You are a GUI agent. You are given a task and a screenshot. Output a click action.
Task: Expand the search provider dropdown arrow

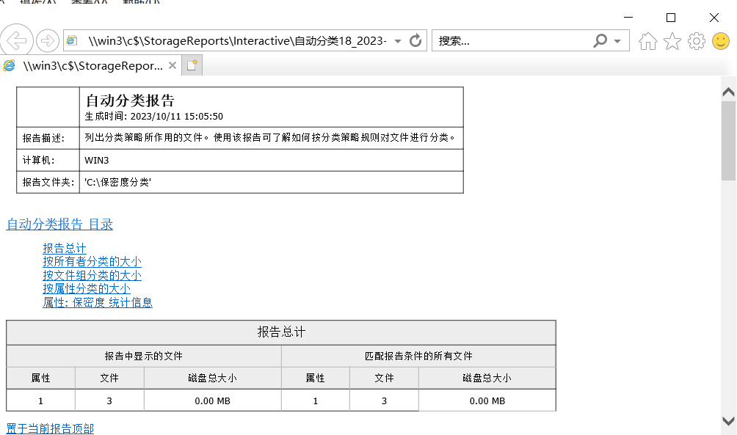617,41
